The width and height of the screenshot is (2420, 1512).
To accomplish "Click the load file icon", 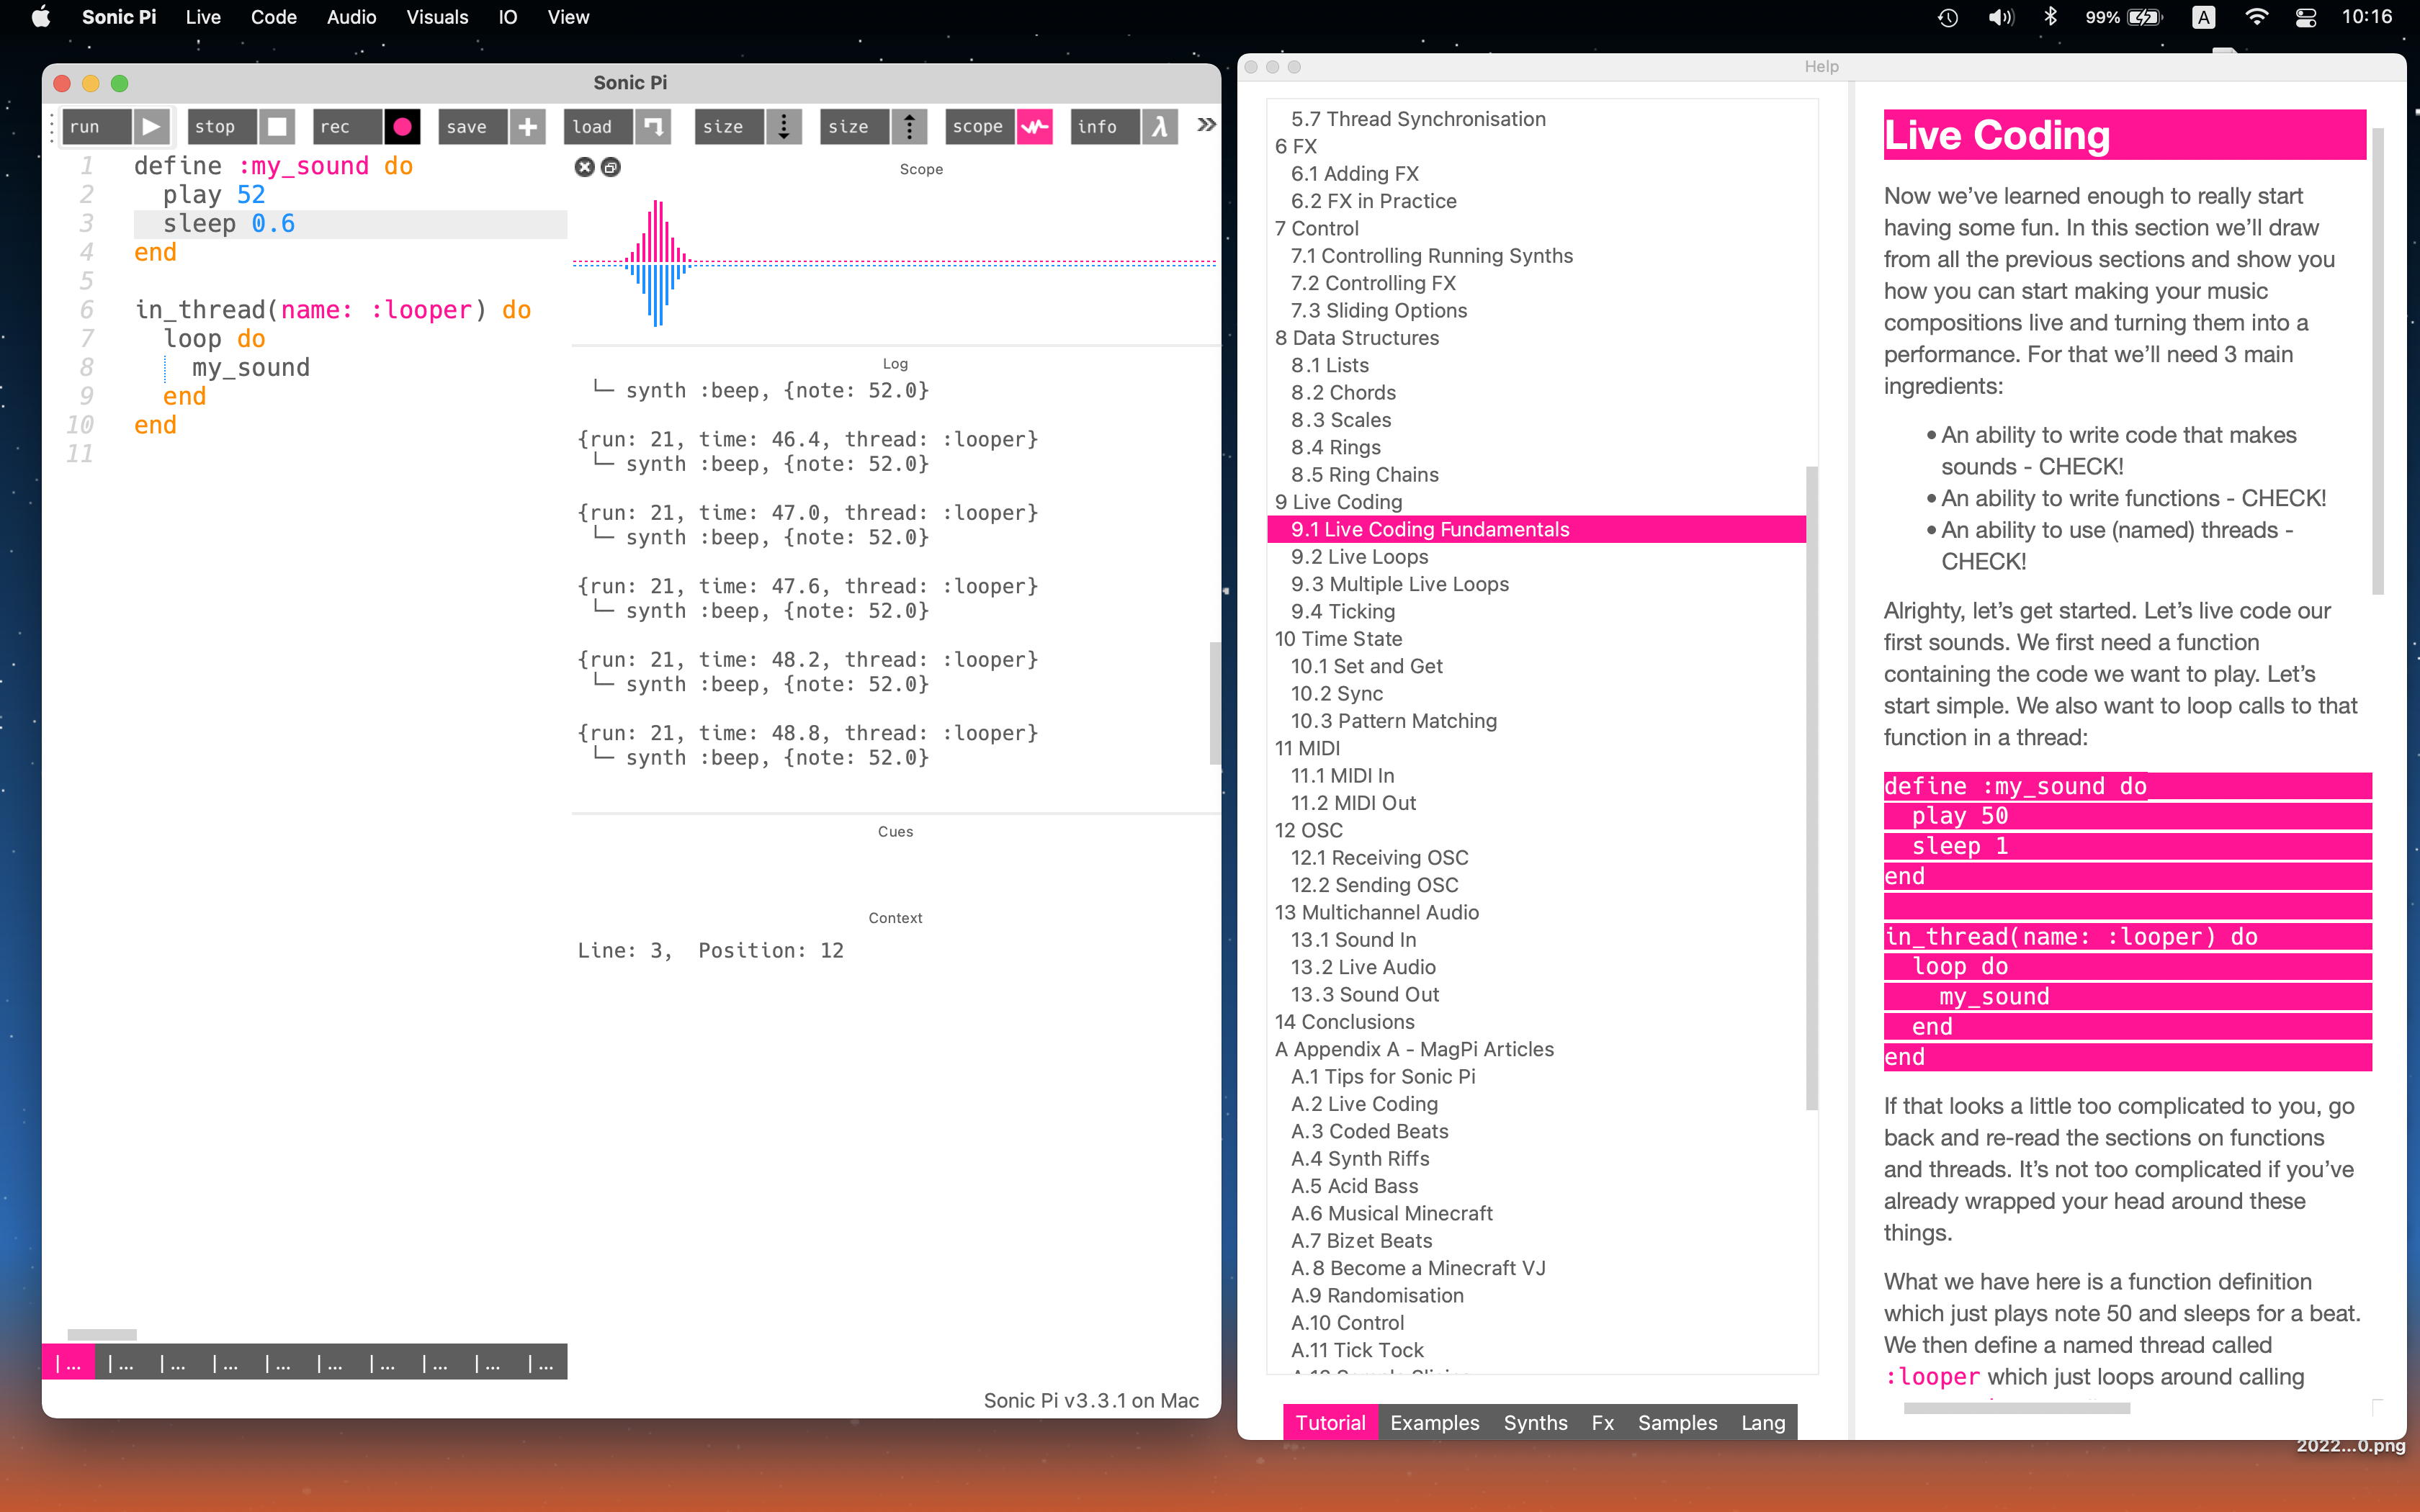I will pyautogui.click(x=653, y=127).
